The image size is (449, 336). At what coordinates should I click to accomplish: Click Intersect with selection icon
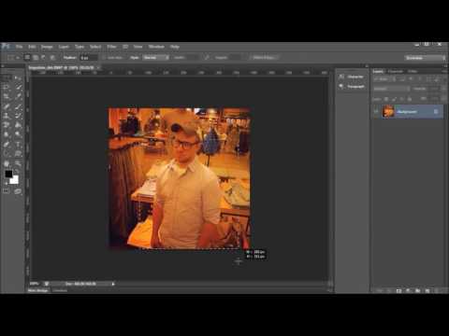point(52,58)
